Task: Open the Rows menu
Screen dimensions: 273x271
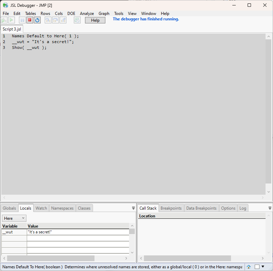Action: (45, 14)
